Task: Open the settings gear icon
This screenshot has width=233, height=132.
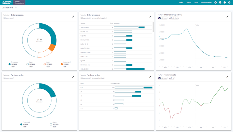Action: (229, 2)
